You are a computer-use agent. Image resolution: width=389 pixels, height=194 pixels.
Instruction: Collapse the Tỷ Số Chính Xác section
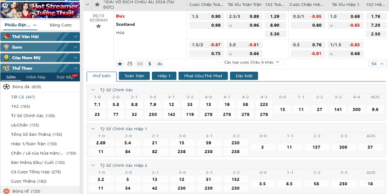click(x=93, y=90)
